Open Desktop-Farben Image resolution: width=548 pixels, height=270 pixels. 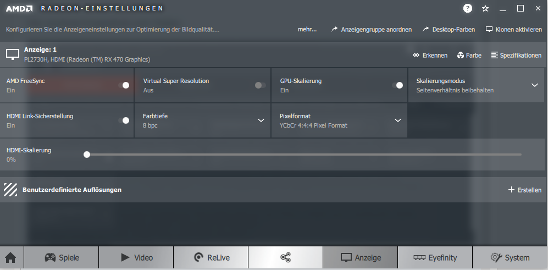(453, 29)
